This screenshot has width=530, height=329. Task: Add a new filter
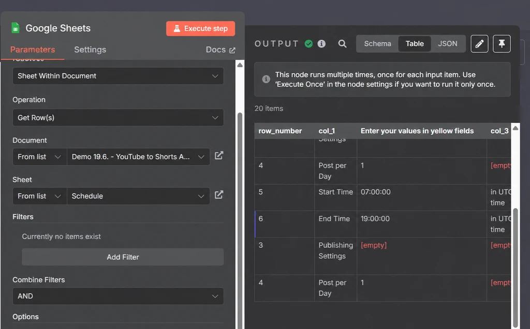coord(123,257)
